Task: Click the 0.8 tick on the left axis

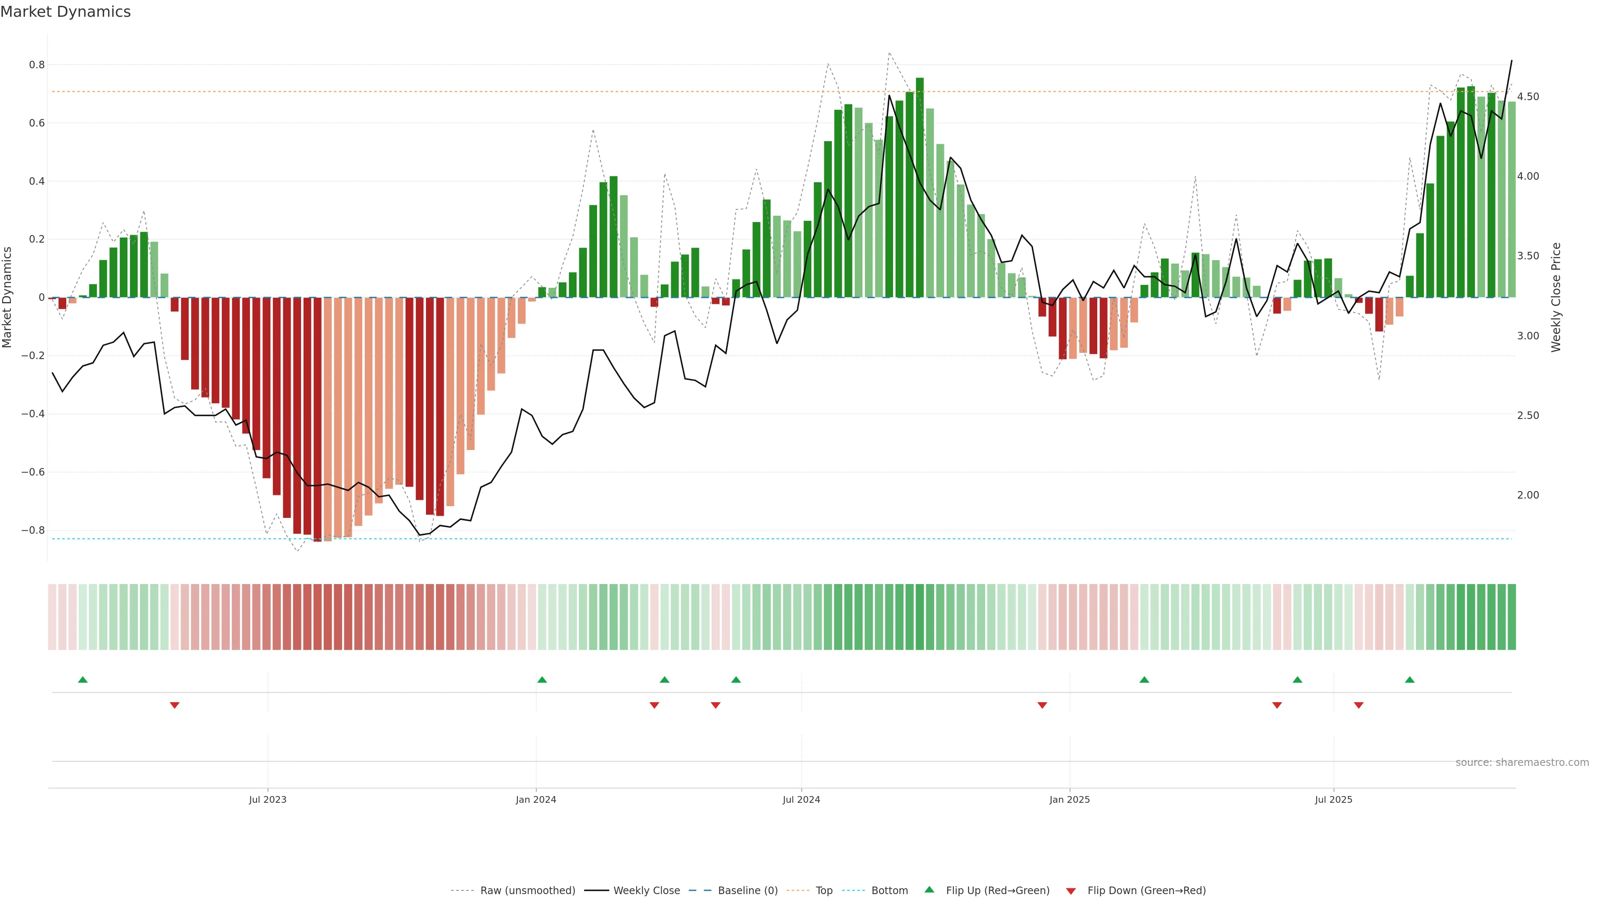Action: [37, 65]
